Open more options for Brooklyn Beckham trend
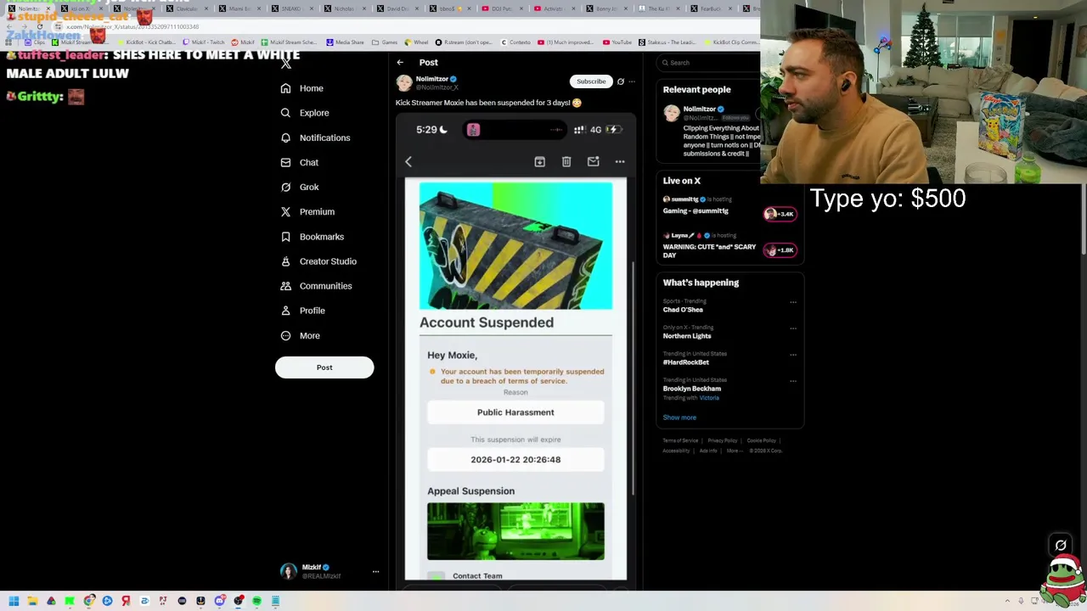 pos(793,381)
